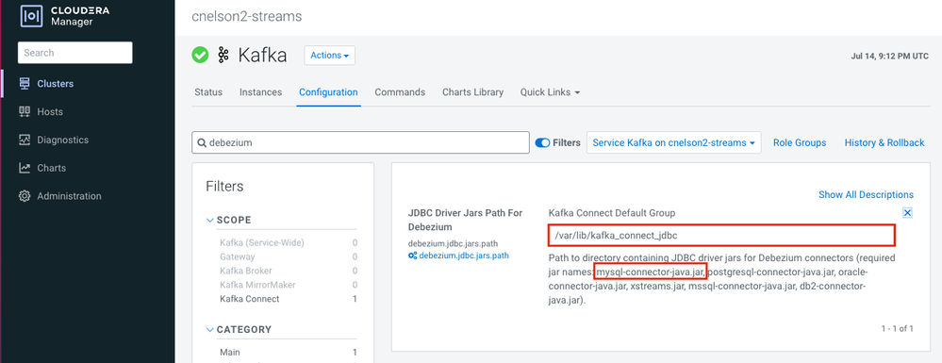Open Clusters in the sidebar
Image resolution: width=942 pixels, height=363 pixels.
(x=56, y=84)
